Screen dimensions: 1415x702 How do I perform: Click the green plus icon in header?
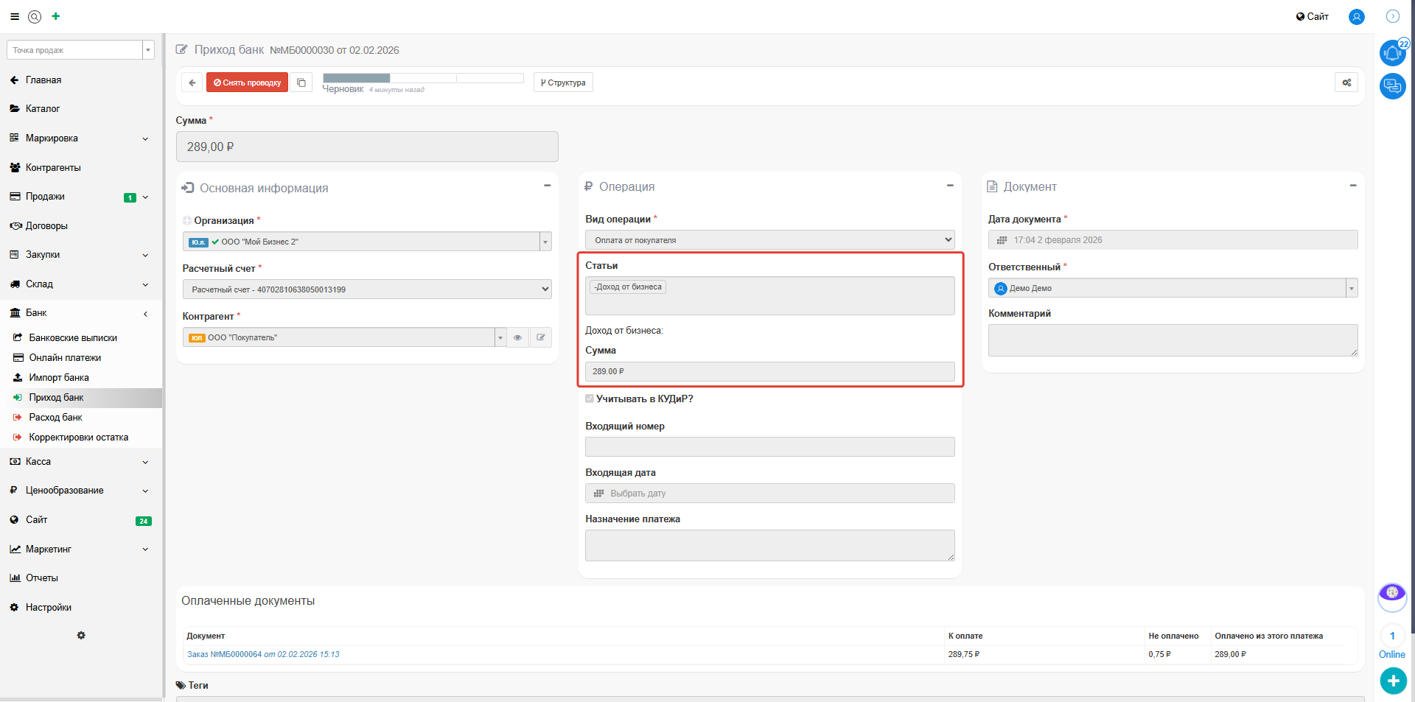tap(55, 16)
